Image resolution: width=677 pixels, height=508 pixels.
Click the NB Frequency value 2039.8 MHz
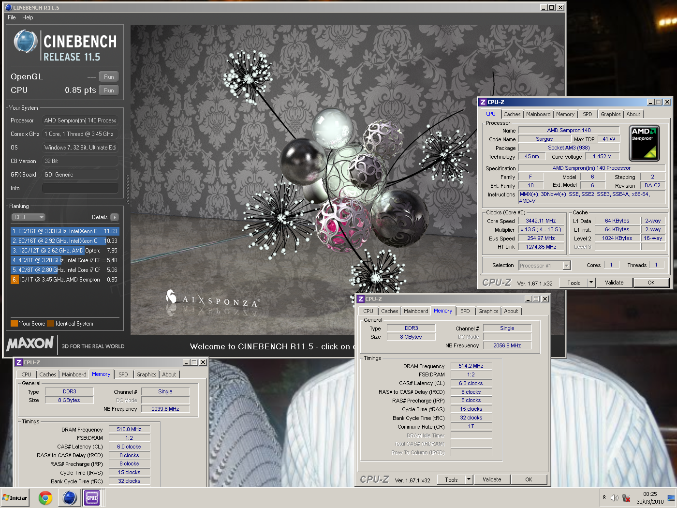click(x=165, y=409)
